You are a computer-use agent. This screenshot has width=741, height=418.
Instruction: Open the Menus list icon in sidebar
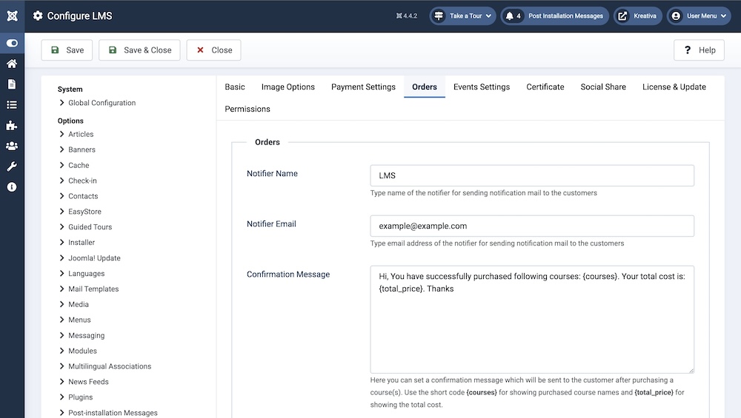12,105
